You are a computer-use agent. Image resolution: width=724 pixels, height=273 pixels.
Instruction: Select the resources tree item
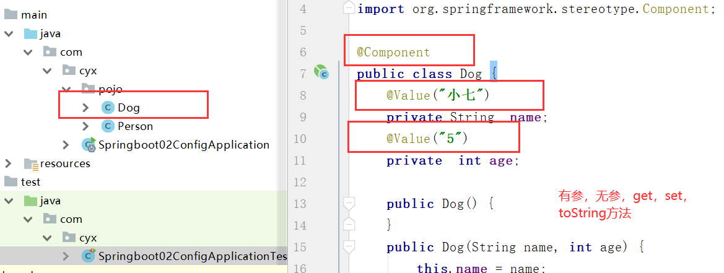[65, 163]
